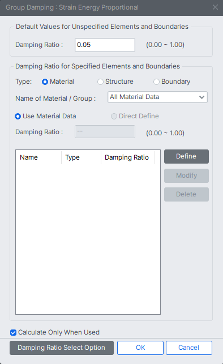Click the Damping Ratio column header
Viewport: 223px width, 364px height.
(128, 157)
